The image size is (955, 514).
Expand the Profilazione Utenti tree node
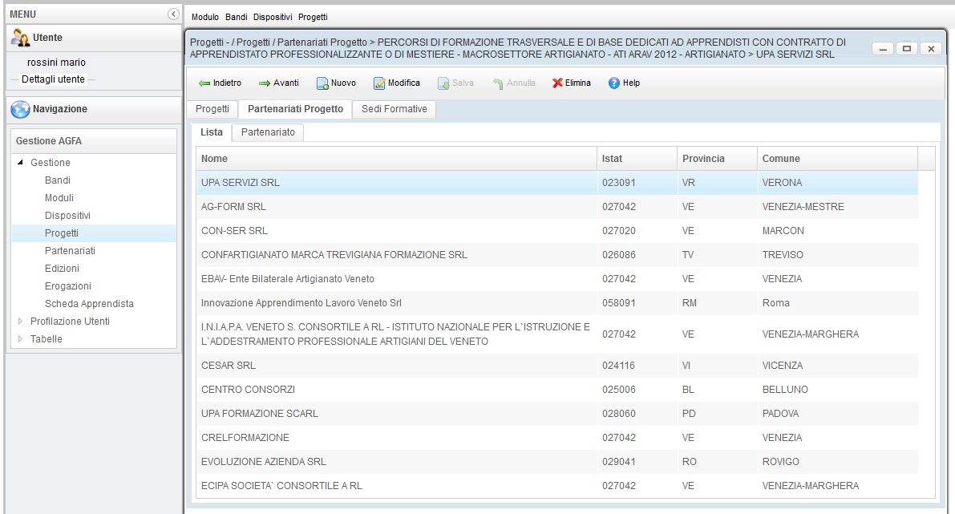coord(20,322)
